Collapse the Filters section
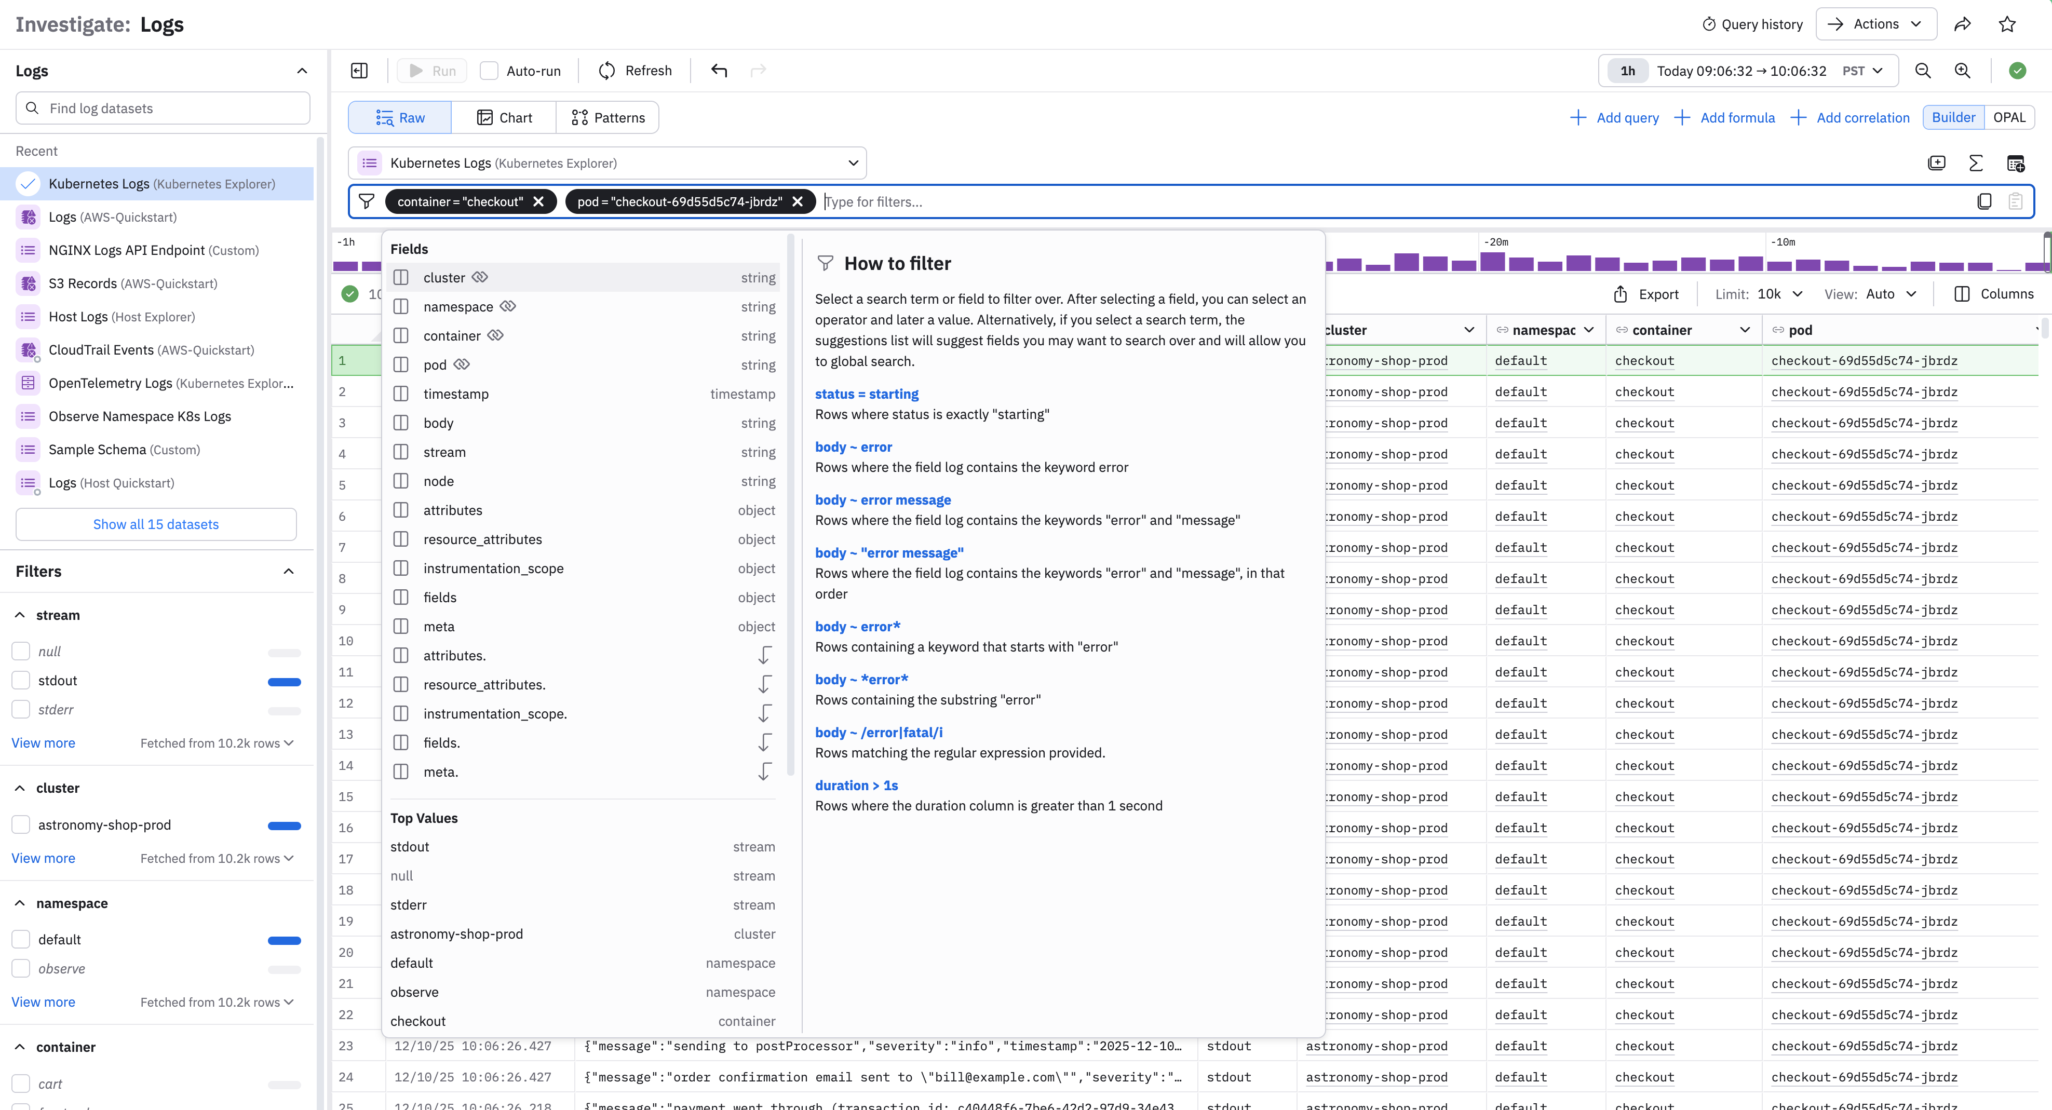 [288, 571]
